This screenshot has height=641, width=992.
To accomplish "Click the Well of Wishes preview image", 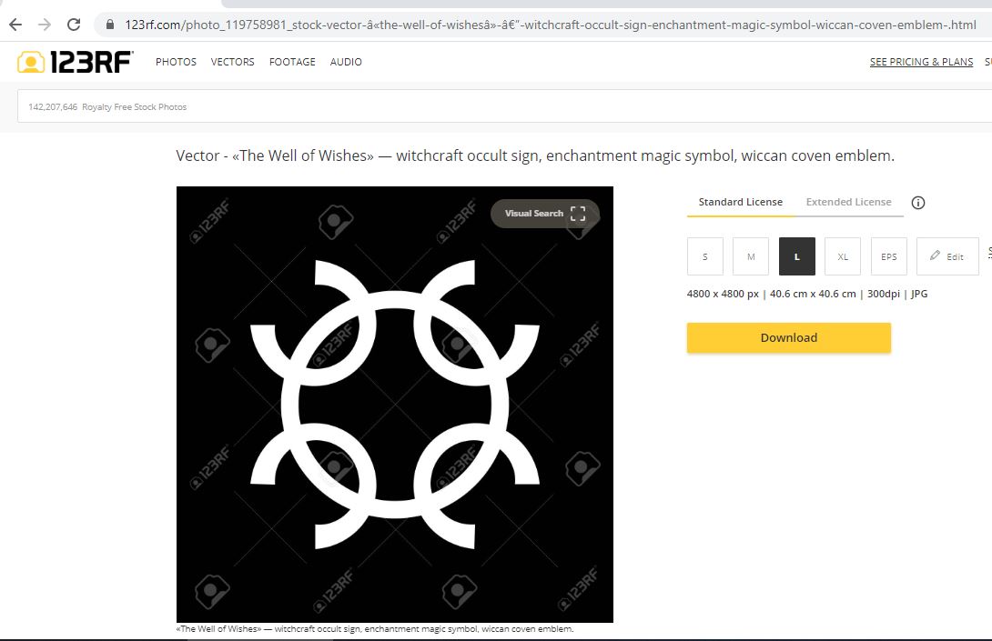I will 395,405.
